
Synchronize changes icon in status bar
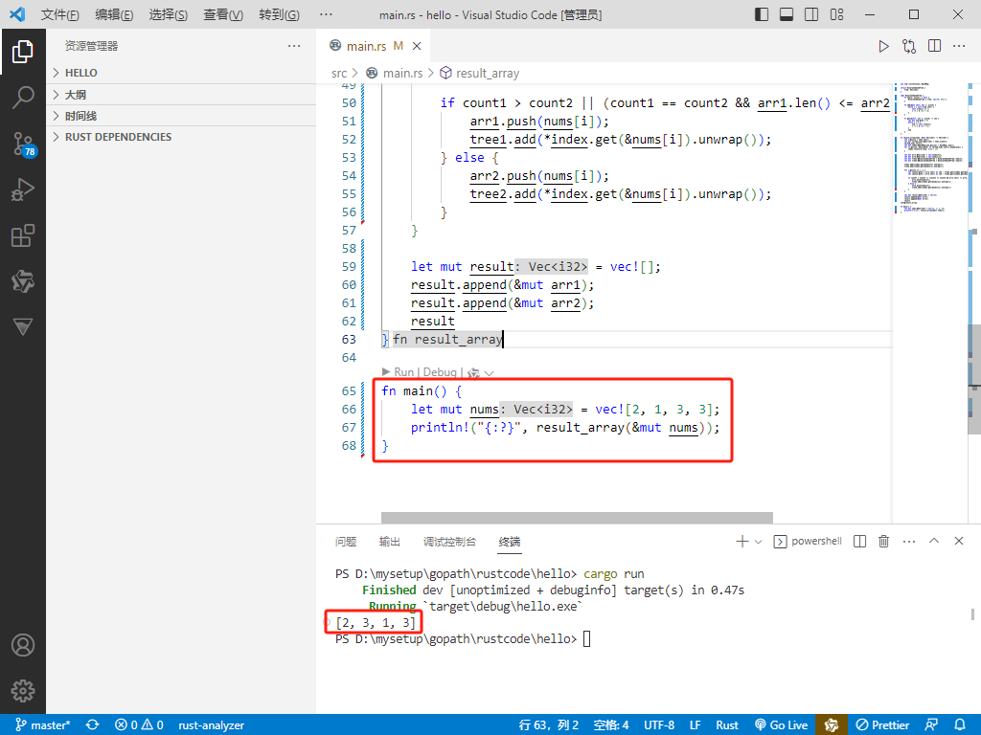click(93, 725)
